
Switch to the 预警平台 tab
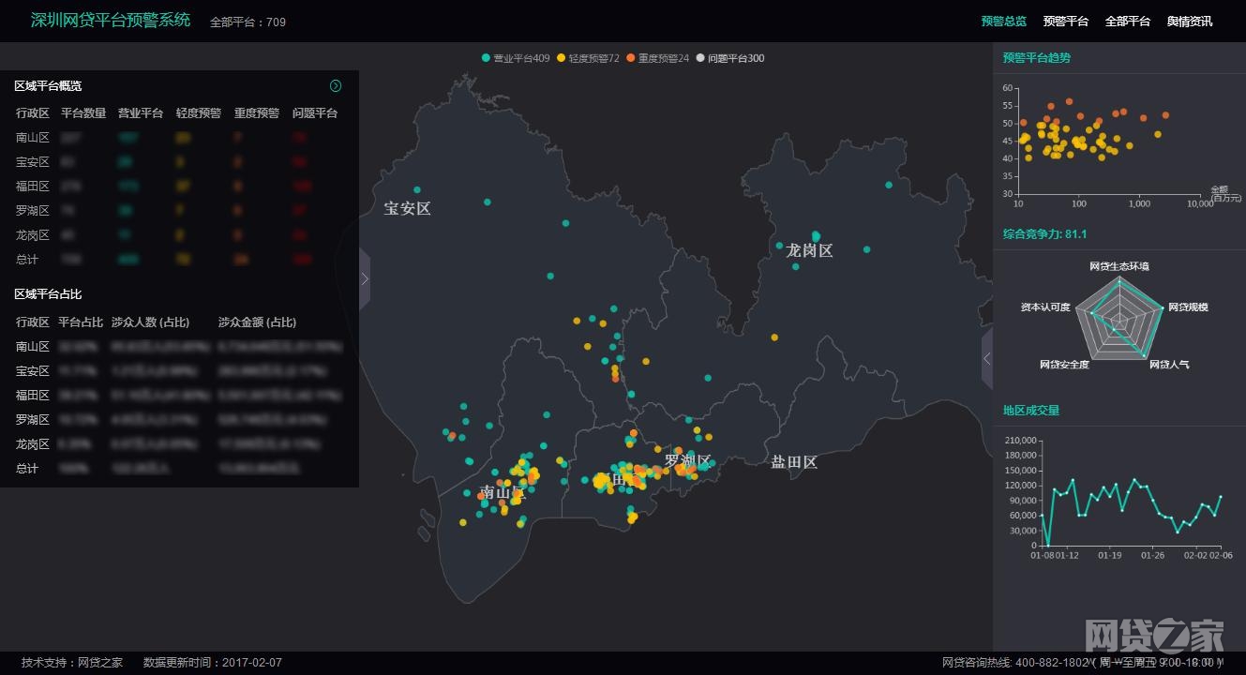click(1065, 21)
